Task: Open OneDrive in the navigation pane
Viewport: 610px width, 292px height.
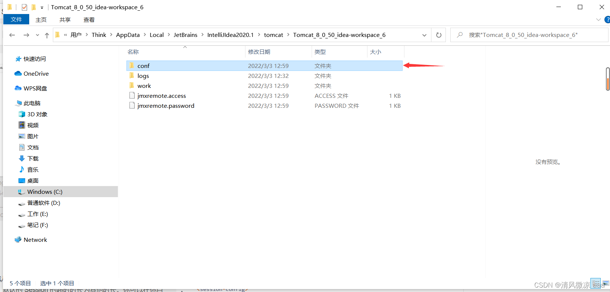Action: tap(36, 73)
